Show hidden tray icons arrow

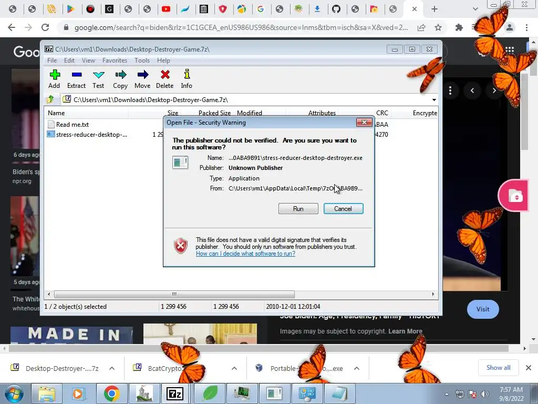point(447,394)
